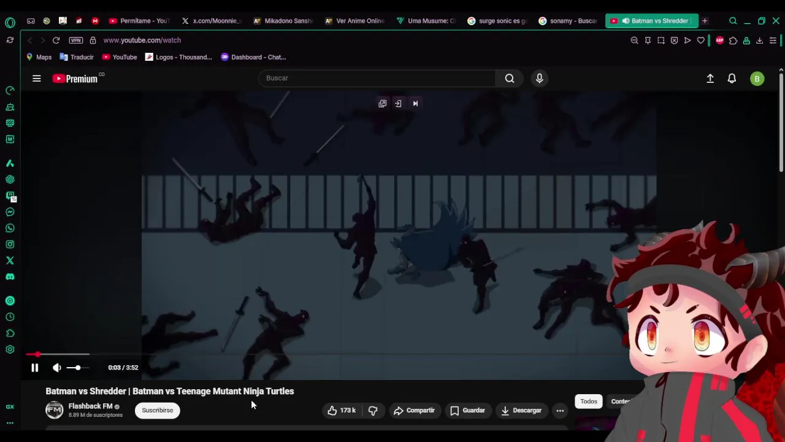Toggle the VPN badge in address bar
This screenshot has height=442, width=785.
[76, 40]
